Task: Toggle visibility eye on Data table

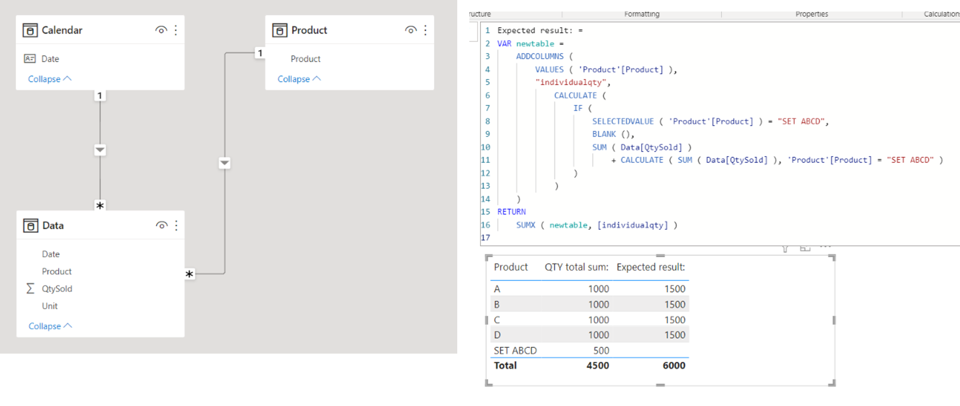Action: (162, 225)
